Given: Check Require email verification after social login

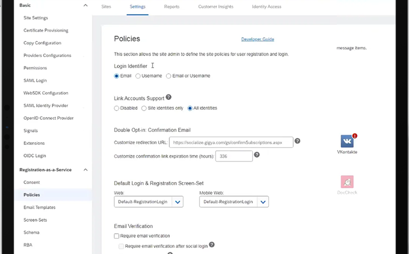Looking at the screenshot, I should coord(121,245).
